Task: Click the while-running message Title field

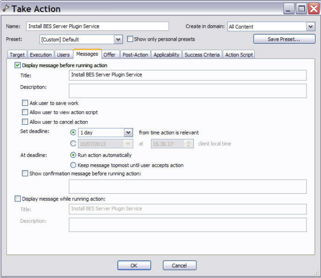Action: coord(188,209)
